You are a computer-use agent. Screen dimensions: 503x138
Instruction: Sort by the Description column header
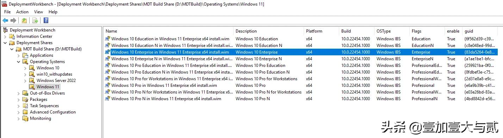click(x=268, y=31)
